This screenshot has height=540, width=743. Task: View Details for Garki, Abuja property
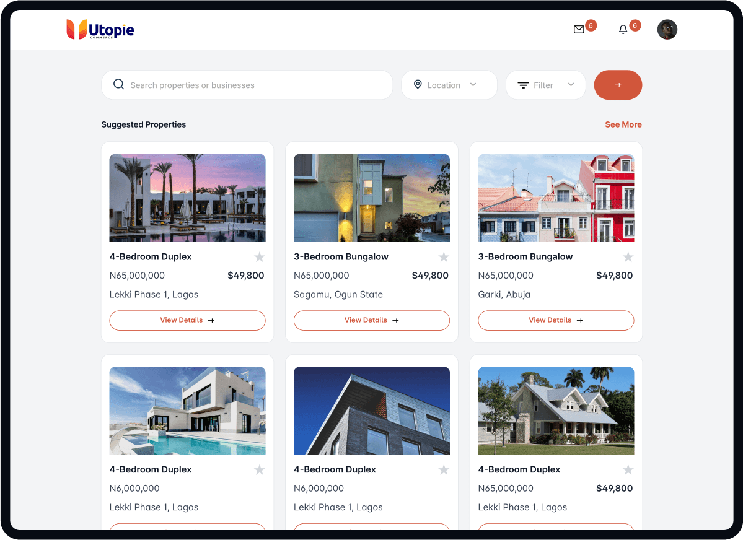pos(555,320)
